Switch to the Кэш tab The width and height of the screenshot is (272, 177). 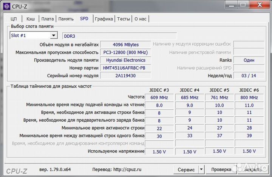pyautogui.click(x=31, y=19)
